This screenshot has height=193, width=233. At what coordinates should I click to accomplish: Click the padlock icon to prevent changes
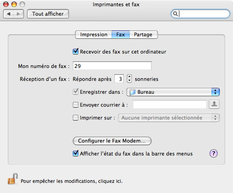[x=13, y=179]
